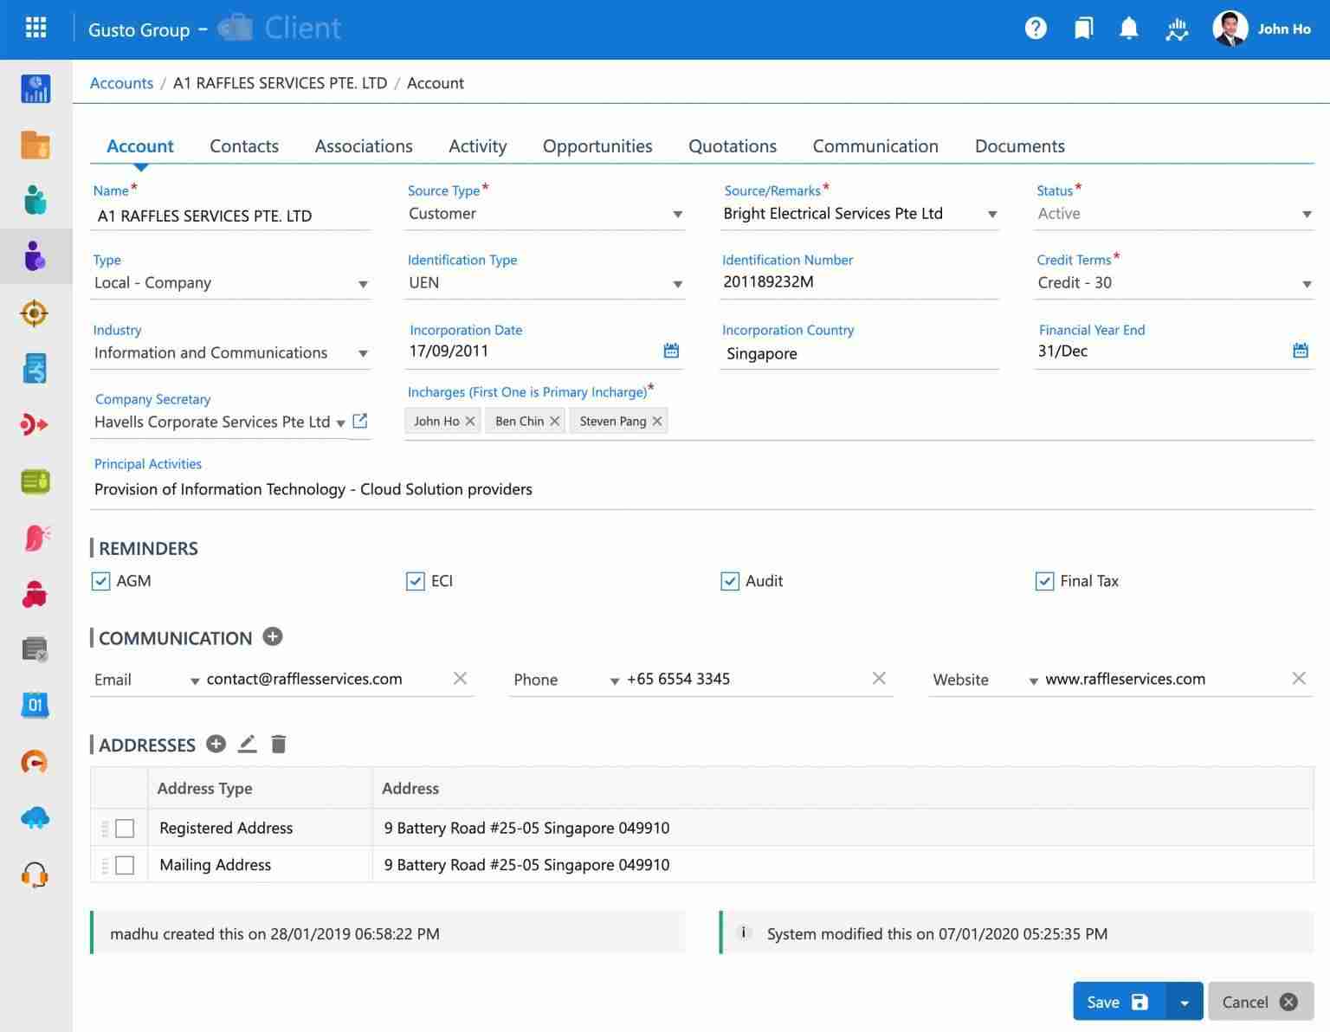Switch to the Associations tab

[x=364, y=146]
